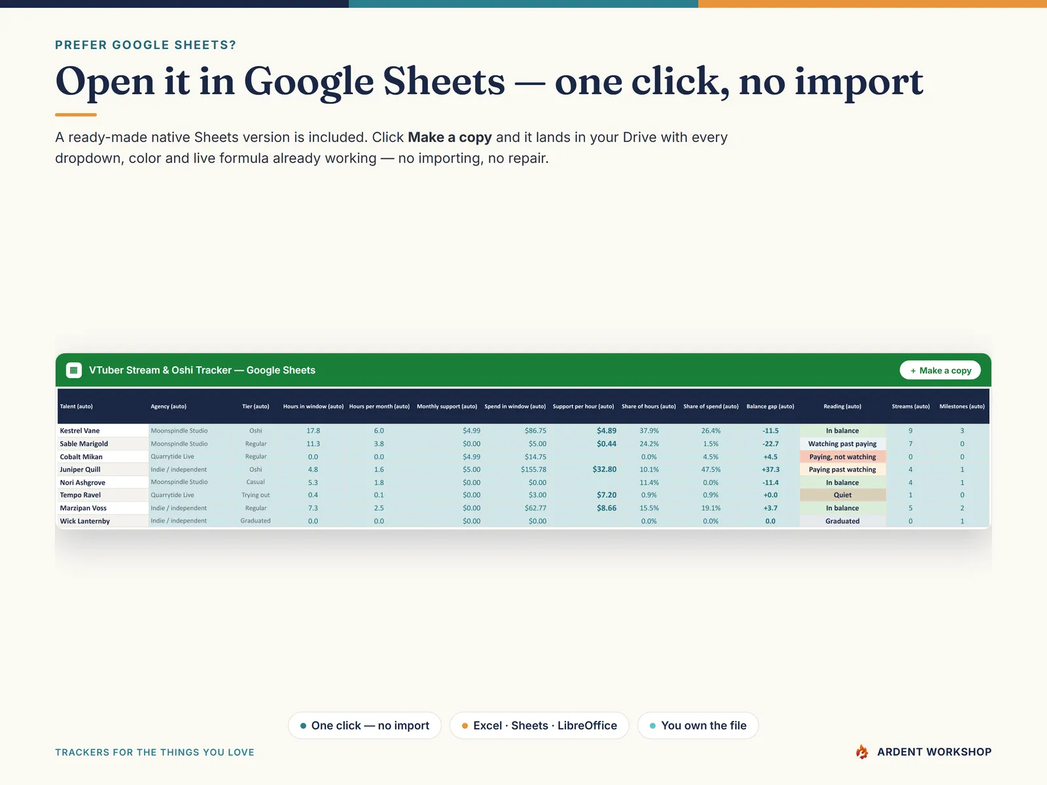
Task: Click the Ardent Workshop flame logo
Action: (862, 752)
